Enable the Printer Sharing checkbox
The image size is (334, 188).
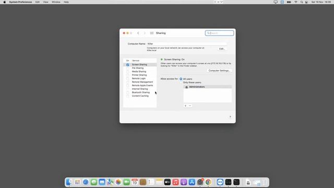point(127,75)
